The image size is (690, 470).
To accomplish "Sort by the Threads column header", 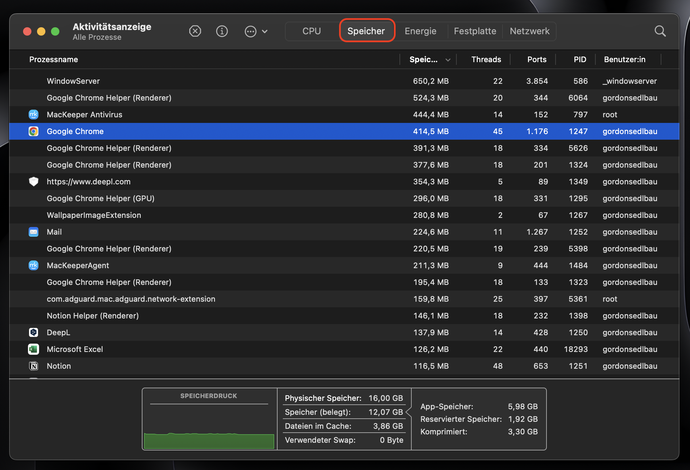I will (486, 59).
